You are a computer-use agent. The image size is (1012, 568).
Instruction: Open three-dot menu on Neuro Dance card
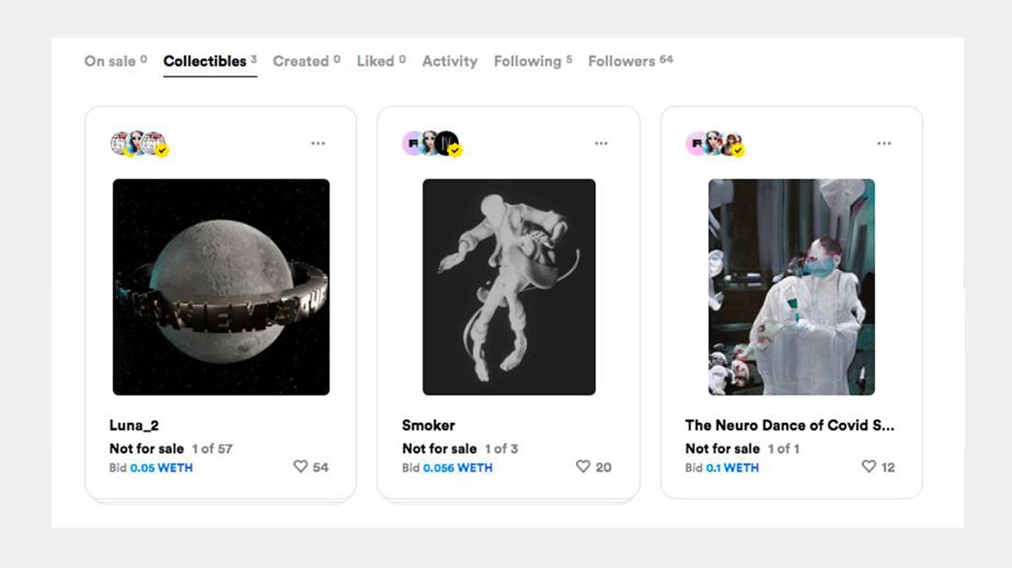(884, 143)
